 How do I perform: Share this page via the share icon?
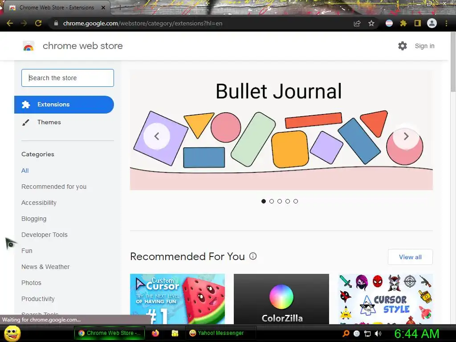357,23
